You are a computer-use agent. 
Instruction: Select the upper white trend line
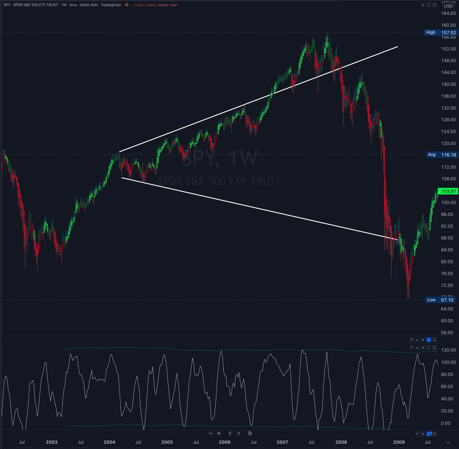[x=259, y=99]
